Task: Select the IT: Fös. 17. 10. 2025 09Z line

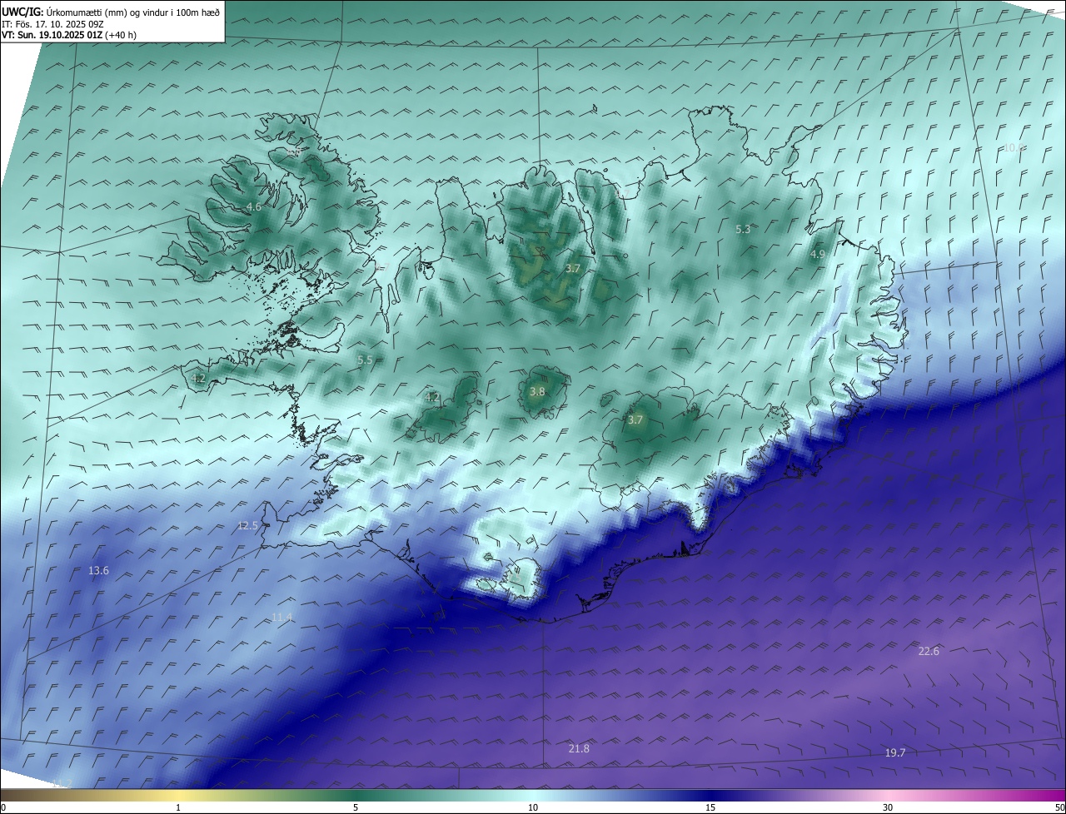Action: click(x=52, y=23)
